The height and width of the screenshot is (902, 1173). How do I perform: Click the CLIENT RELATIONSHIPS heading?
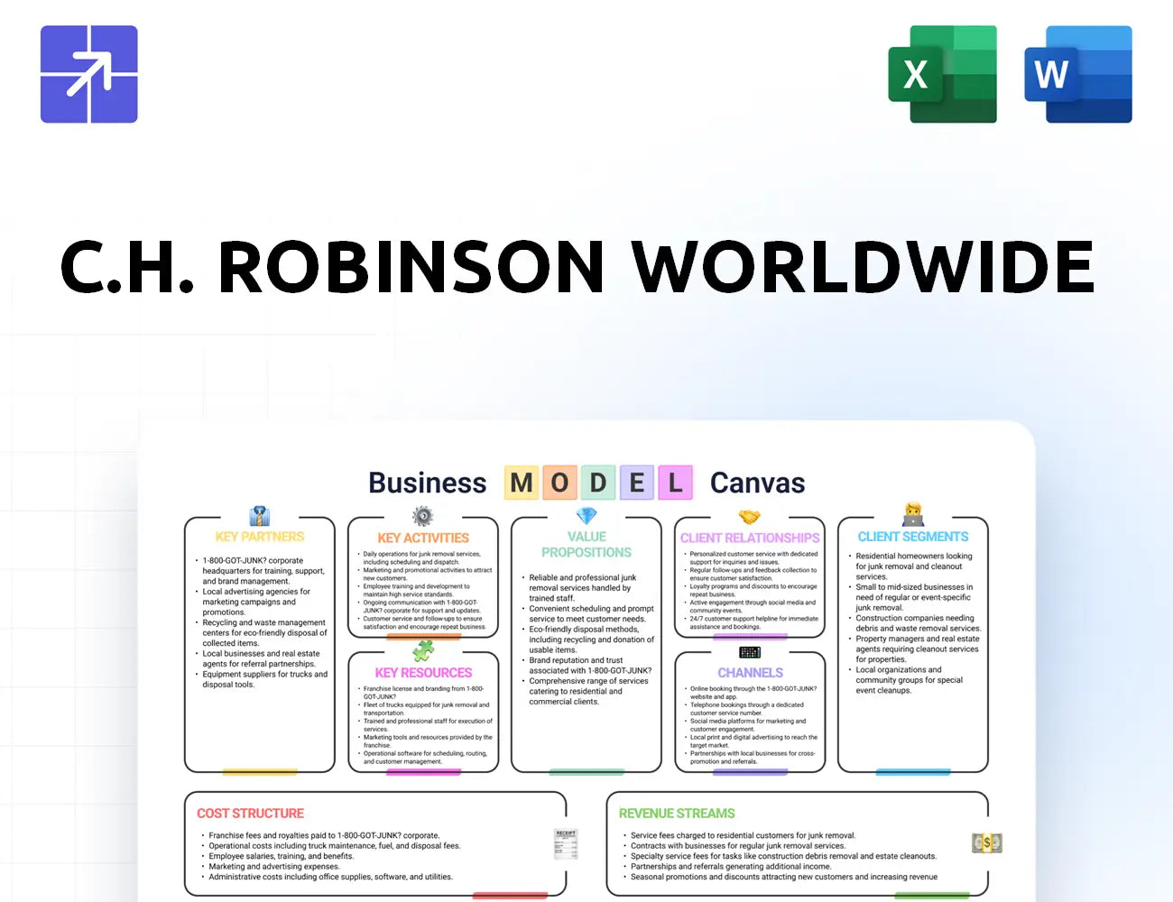click(x=750, y=538)
